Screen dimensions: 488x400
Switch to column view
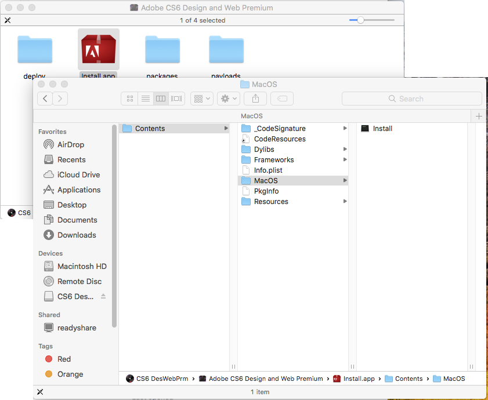pos(161,99)
